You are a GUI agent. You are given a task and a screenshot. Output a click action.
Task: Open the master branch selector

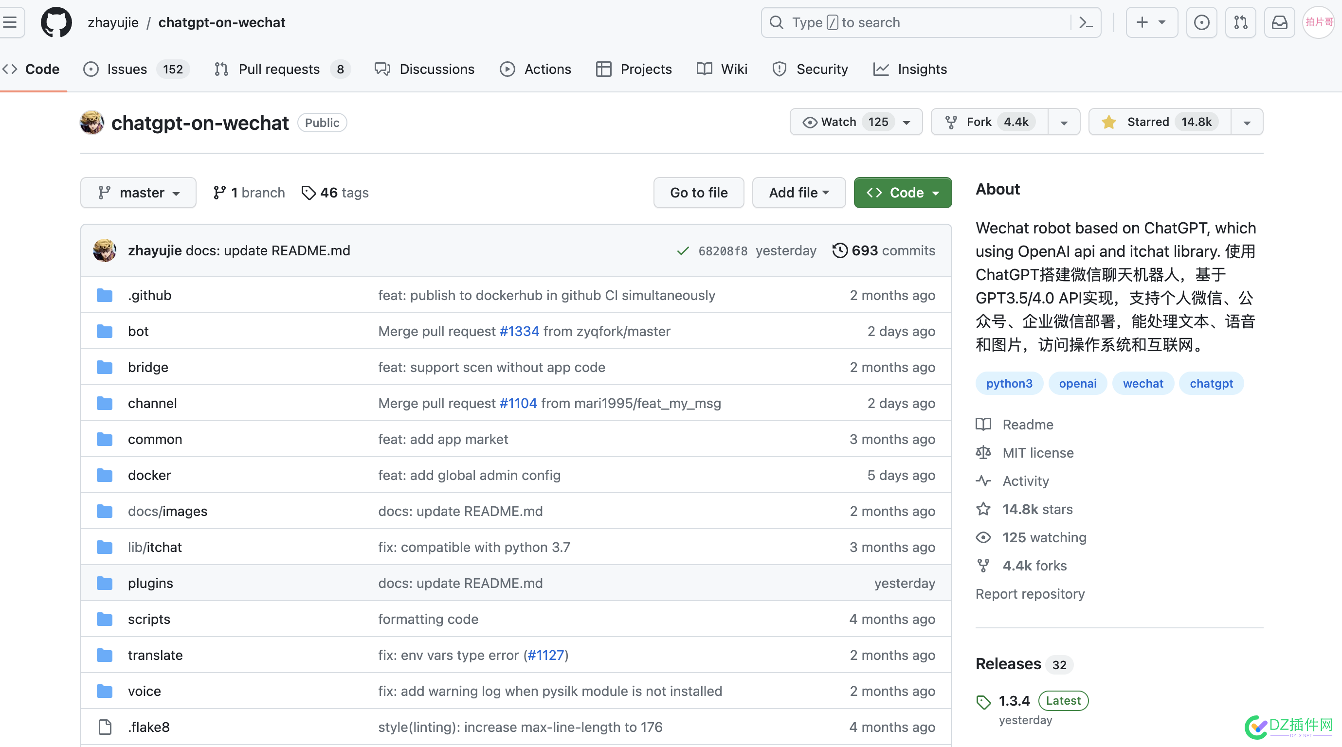[138, 193]
